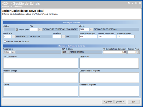Click the Responsável name description field
The width and height of the screenshot is (143, 107).
(x=38, y=52)
